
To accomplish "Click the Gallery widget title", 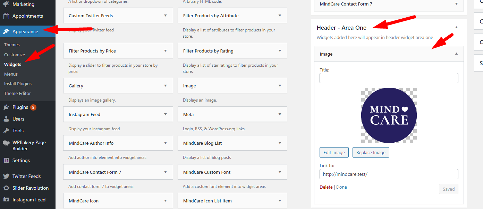I will (x=76, y=86).
